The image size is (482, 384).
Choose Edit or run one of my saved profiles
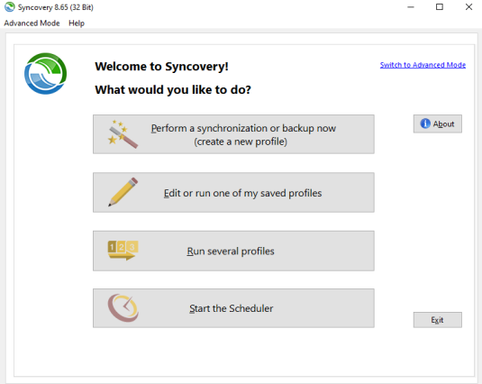coord(233,193)
